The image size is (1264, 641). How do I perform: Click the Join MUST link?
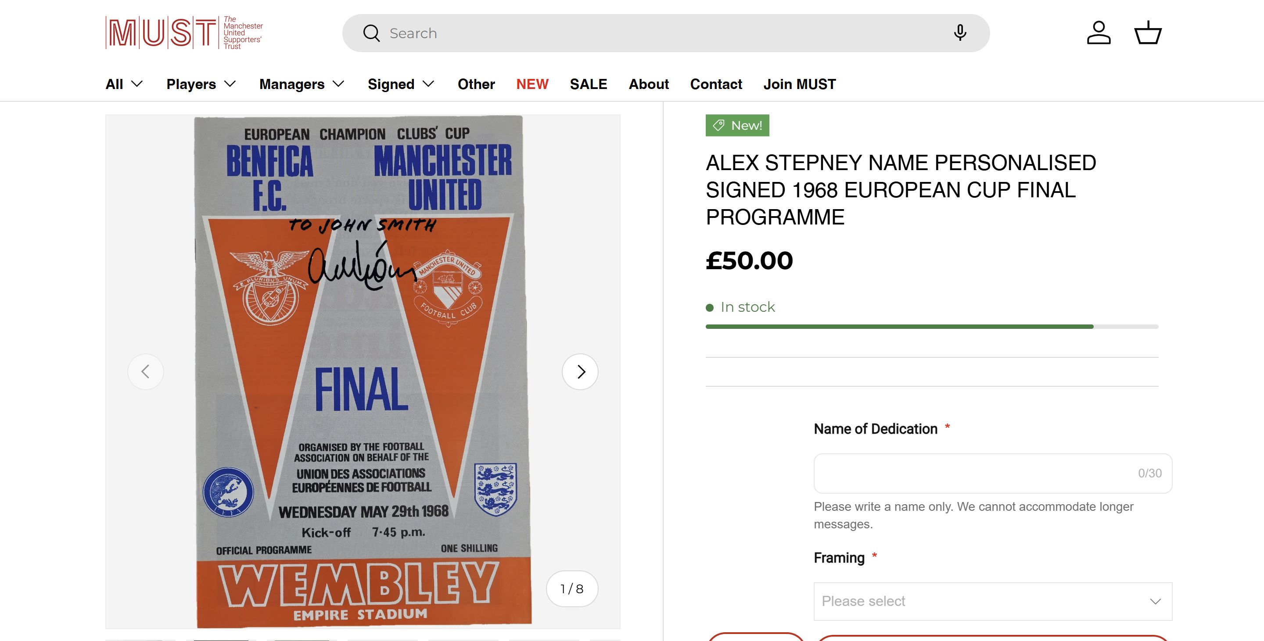pyautogui.click(x=799, y=84)
